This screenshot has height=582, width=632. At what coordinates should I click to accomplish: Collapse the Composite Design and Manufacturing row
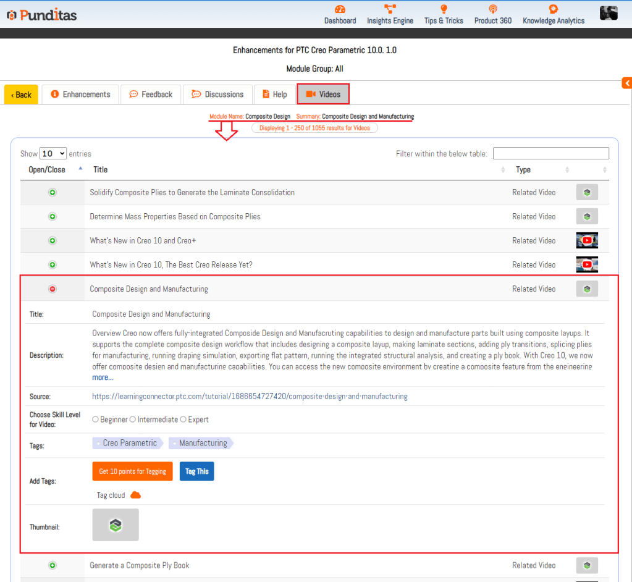click(53, 289)
